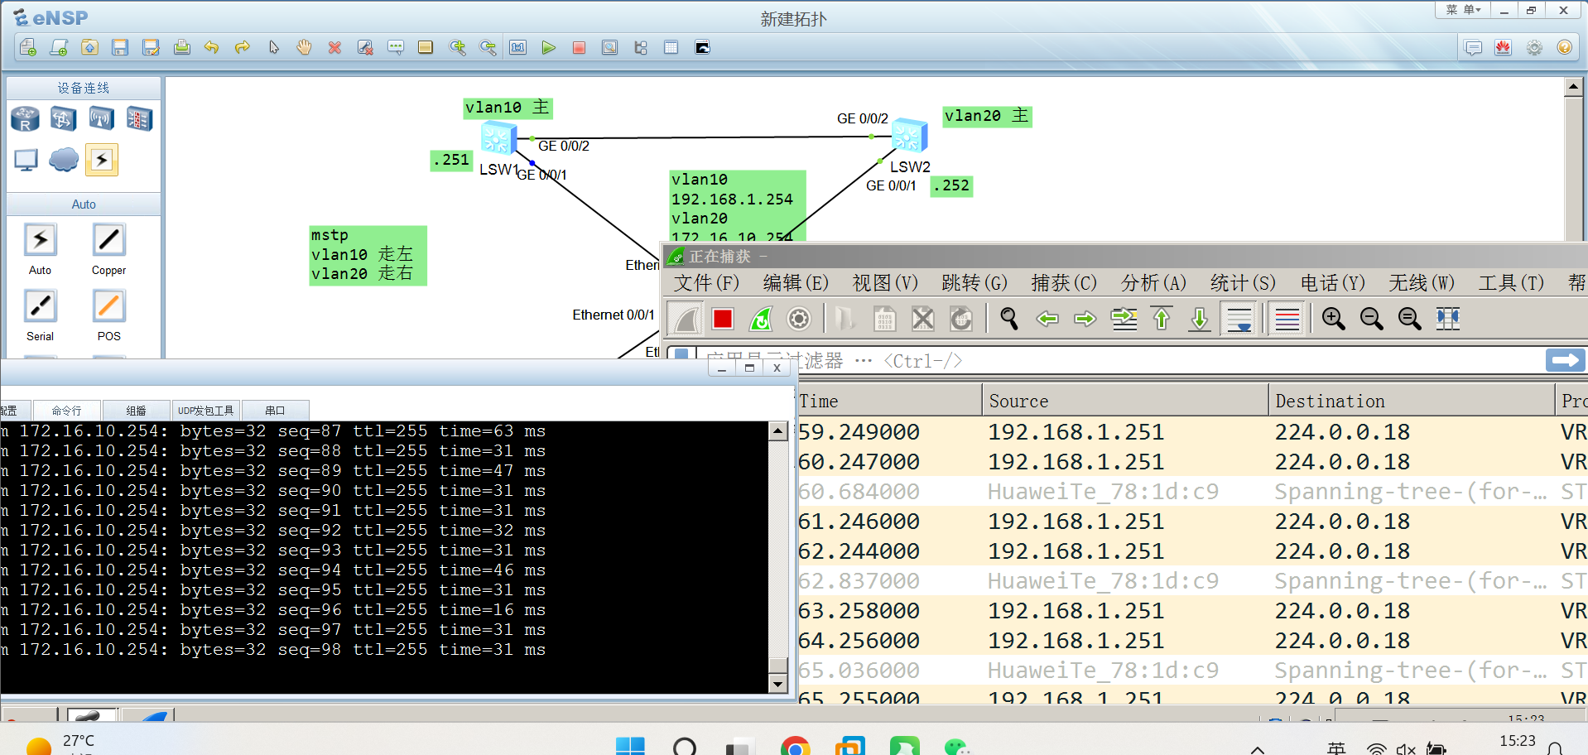The width and height of the screenshot is (1588, 755).
Task: Select the PC terminal device category
Action: [26, 160]
